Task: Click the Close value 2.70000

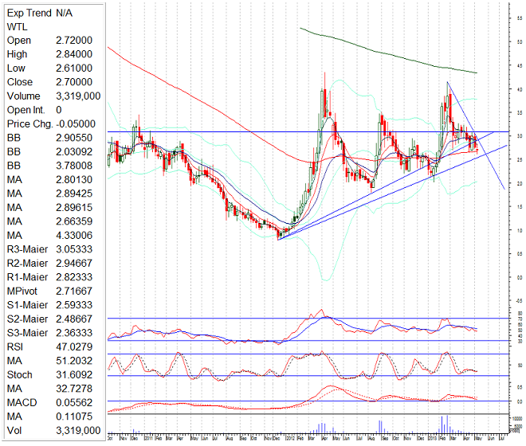Action: pyautogui.click(x=72, y=82)
